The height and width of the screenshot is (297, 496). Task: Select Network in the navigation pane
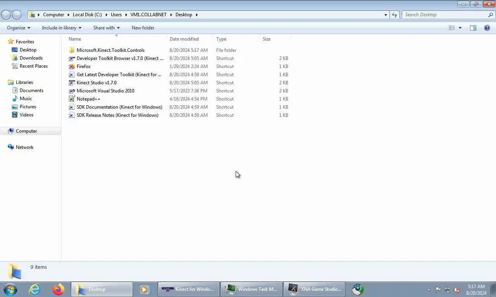click(24, 147)
